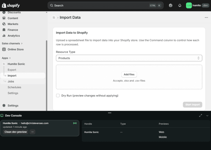Open the Sidekick assistant icon
Image resolution: width=211 pixels, height=150 pixels.
pyautogui.click(x=171, y=5)
